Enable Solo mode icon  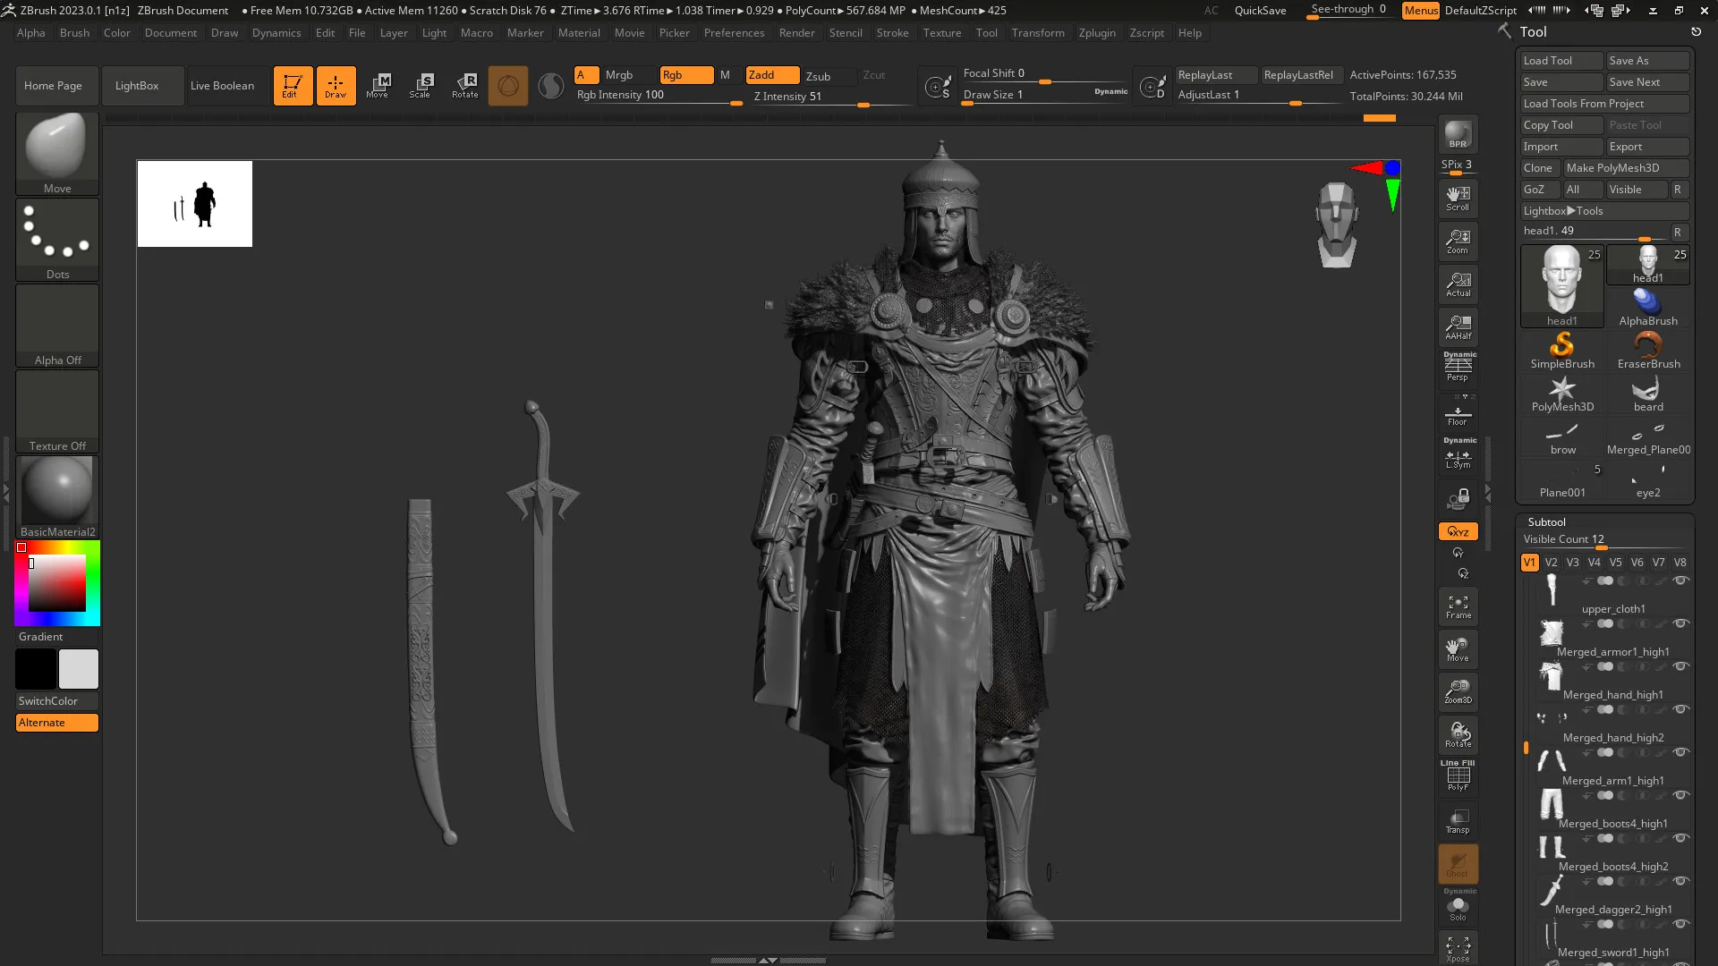point(1458,908)
